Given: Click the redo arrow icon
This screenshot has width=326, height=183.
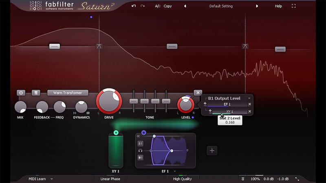Looking at the screenshot, I should click(x=142, y=6).
